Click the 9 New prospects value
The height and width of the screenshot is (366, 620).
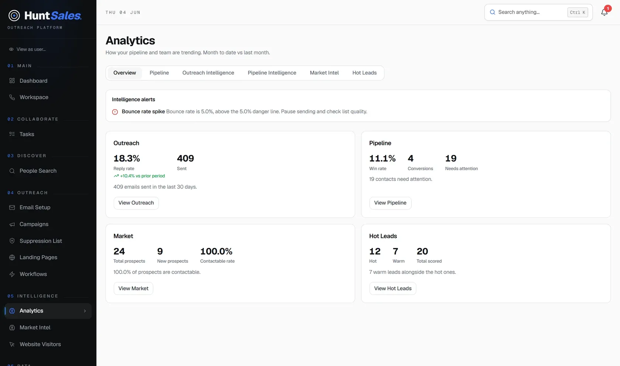[x=160, y=252]
